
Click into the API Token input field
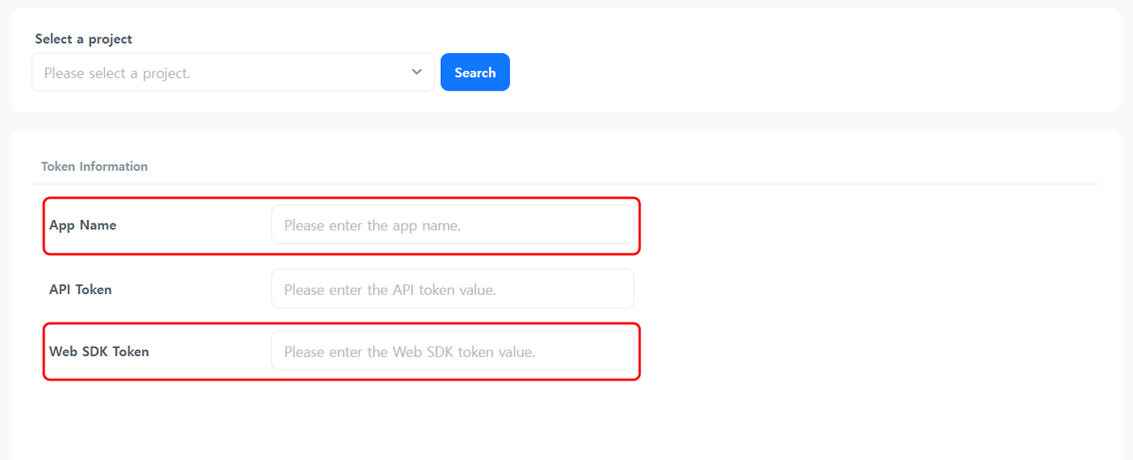tap(452, 289)
